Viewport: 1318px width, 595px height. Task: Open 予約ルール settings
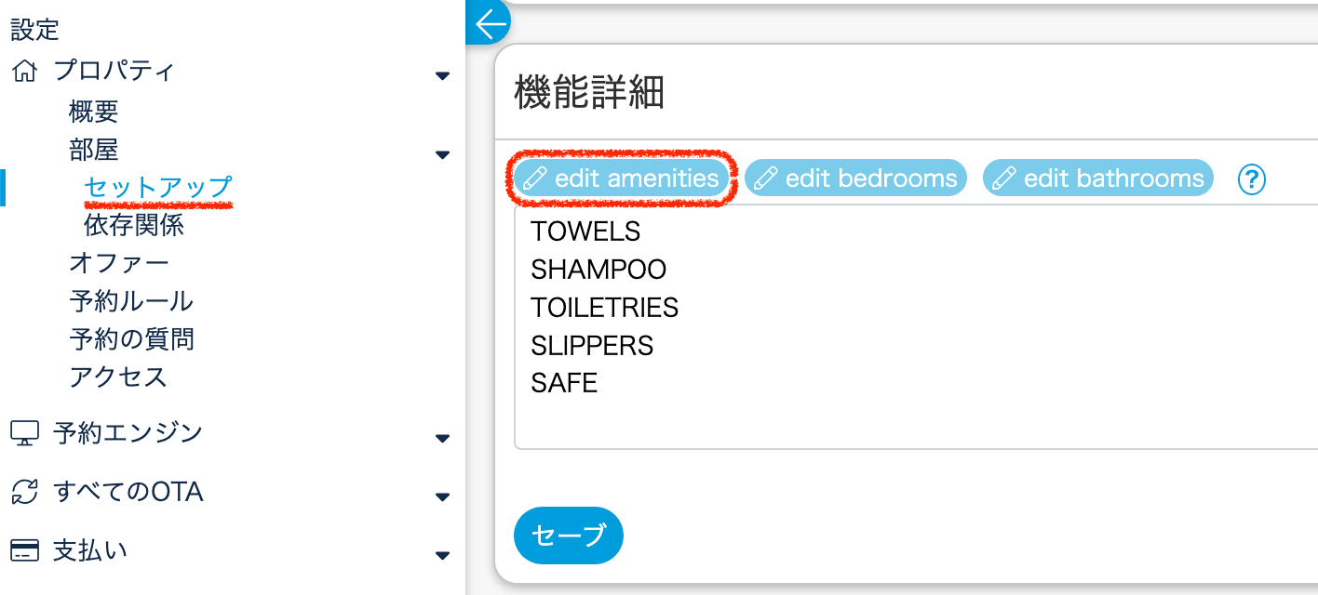tap(131, 301)
